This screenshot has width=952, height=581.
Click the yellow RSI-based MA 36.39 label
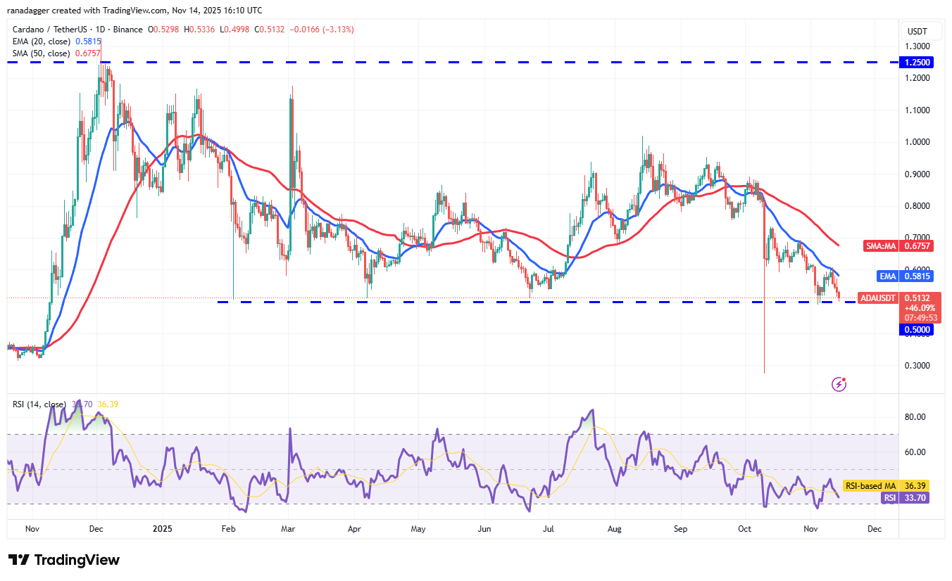click(x=872, y=485)
